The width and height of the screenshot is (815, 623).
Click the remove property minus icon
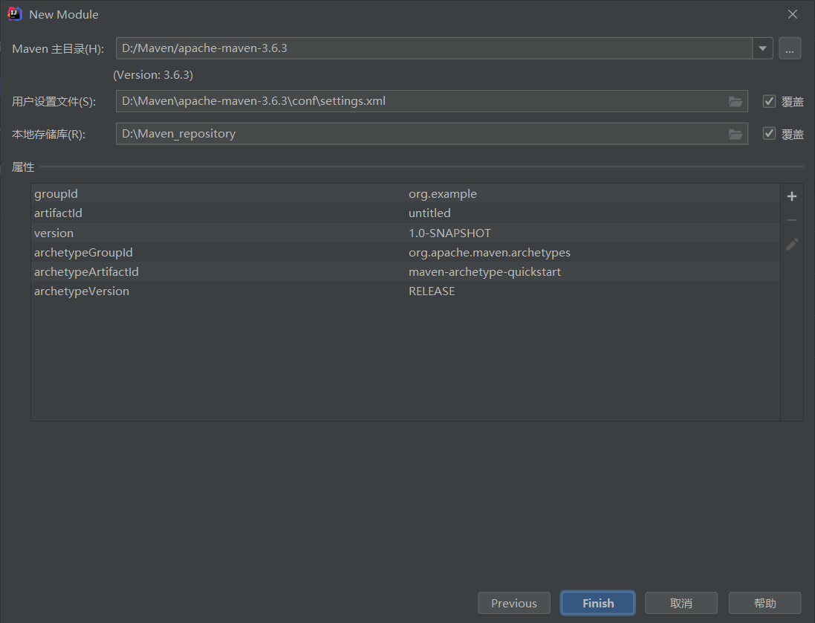[792, 221]
